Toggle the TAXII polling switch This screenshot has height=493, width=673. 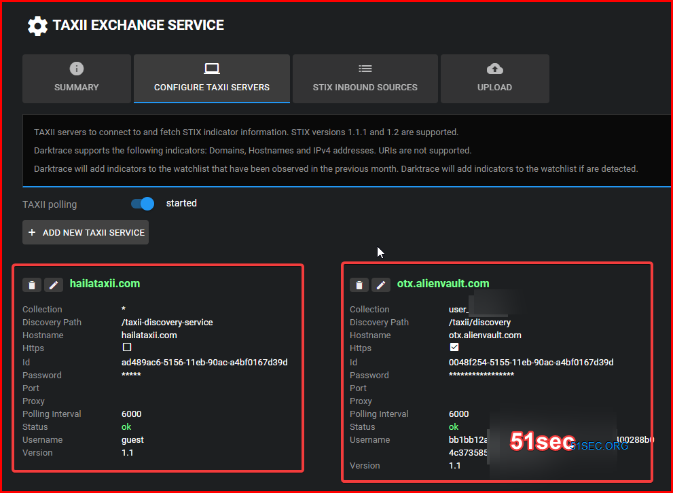point(143,204)
